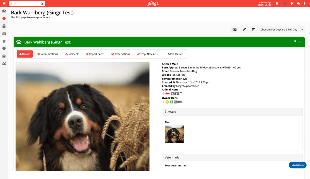The image size is (310, 179).
Task: Collapse the Bark Wahlberg profile panel chevron
Action: pos(300,41)
